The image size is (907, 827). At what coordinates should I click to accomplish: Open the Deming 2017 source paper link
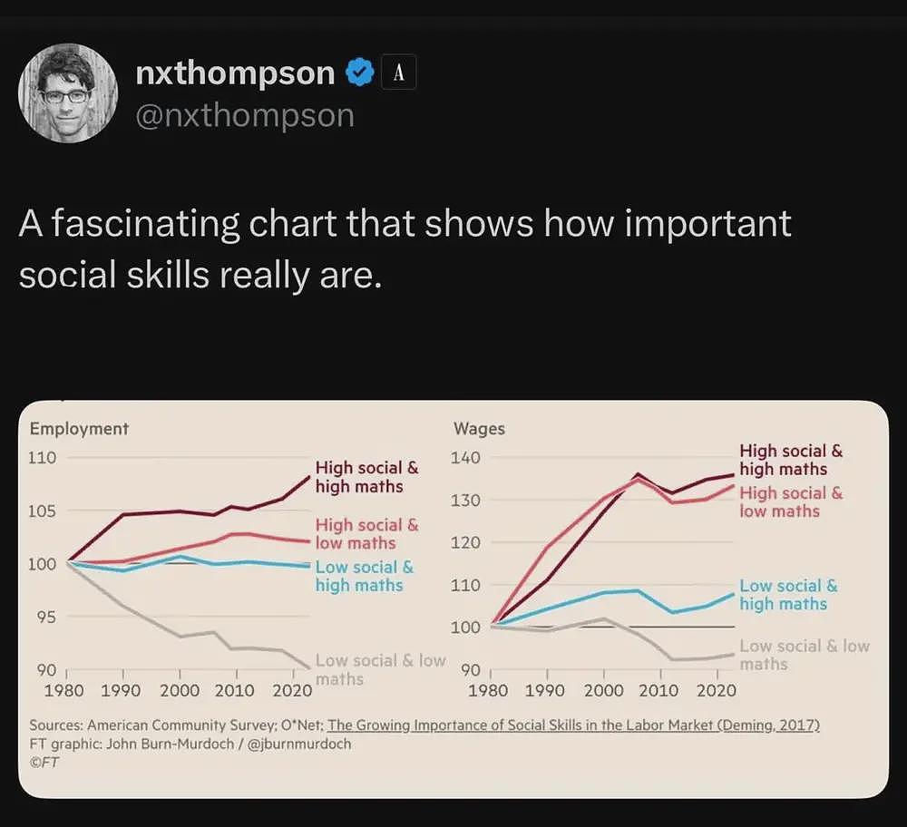point(573,725)
